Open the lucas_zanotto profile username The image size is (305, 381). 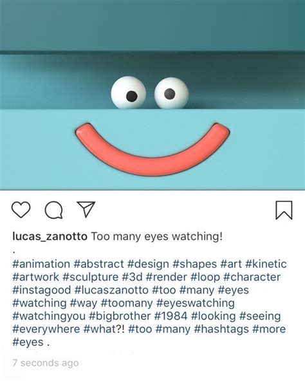[50, 236]
